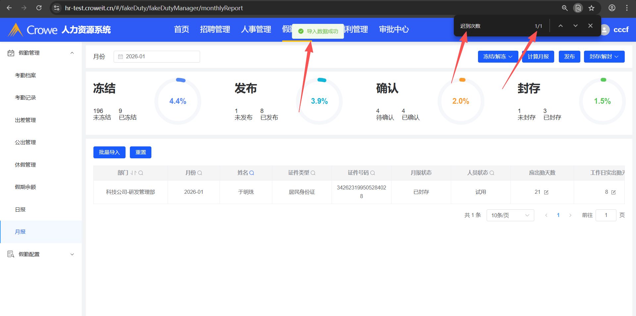636x316 pixels.
Task: Click the 居民身份证 cell
Action: coord(302,192)
